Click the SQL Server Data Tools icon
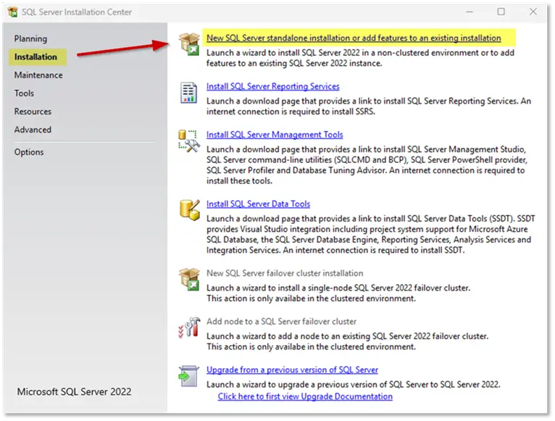Viewport: 555px width, 421px height. [189, 210]
